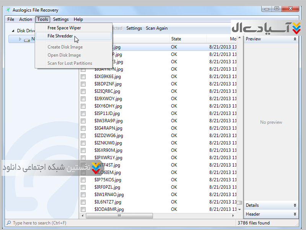Open the Action menu
Screen dimensions: 306x230
[x=26, y=19]
